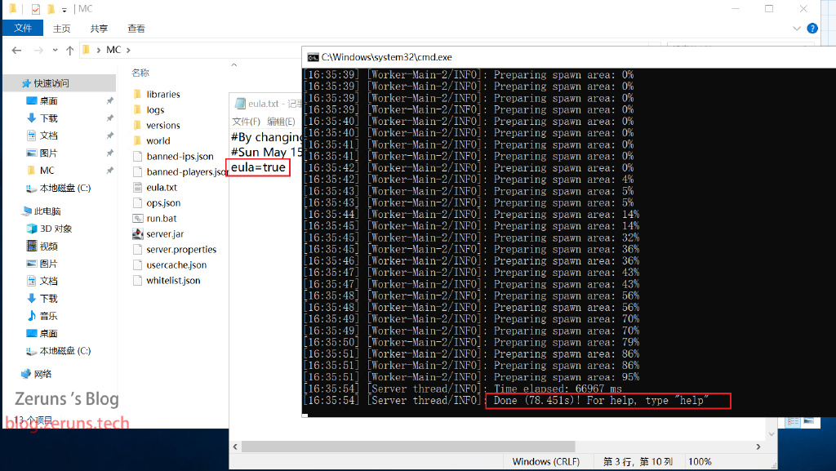Open Notepad 文件(F) menu
Screen dimensions: 836x471
[x=247, y=122]
